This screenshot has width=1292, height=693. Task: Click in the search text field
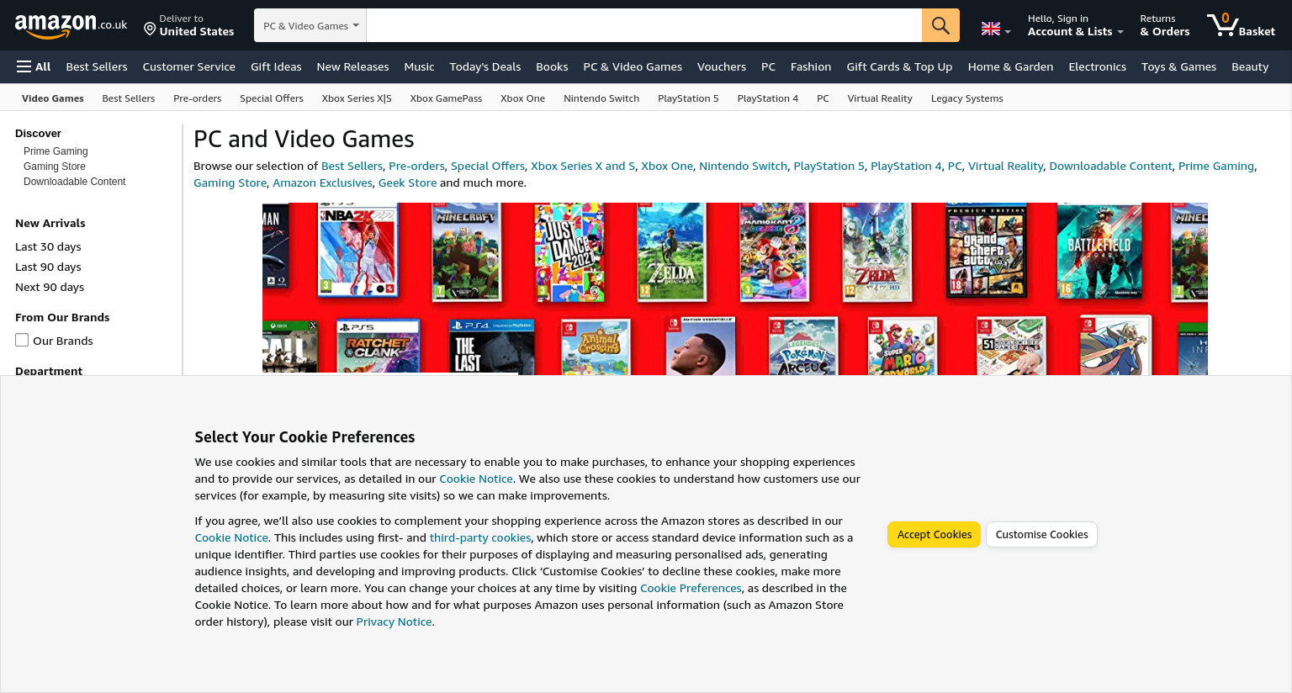pos(644,25)
